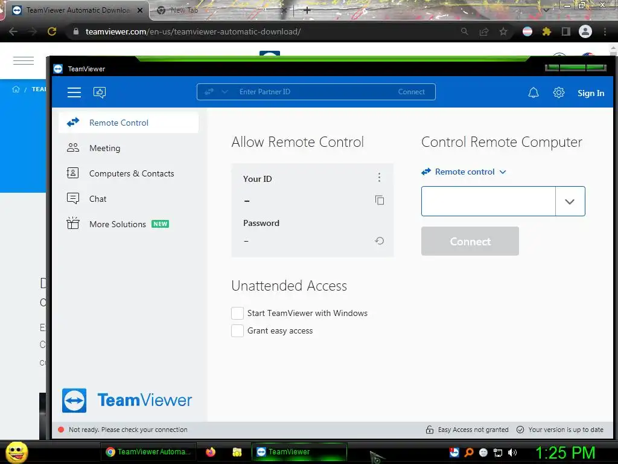Viewport: 618px width, 464px height.
Task: Click the share icon in address bar
Action: click(484, 31)
